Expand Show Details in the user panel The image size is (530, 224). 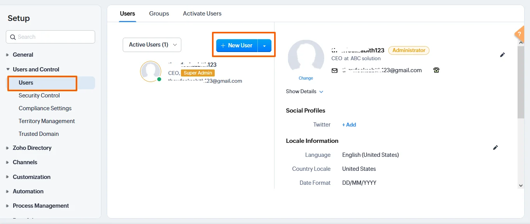pos(304,91)
